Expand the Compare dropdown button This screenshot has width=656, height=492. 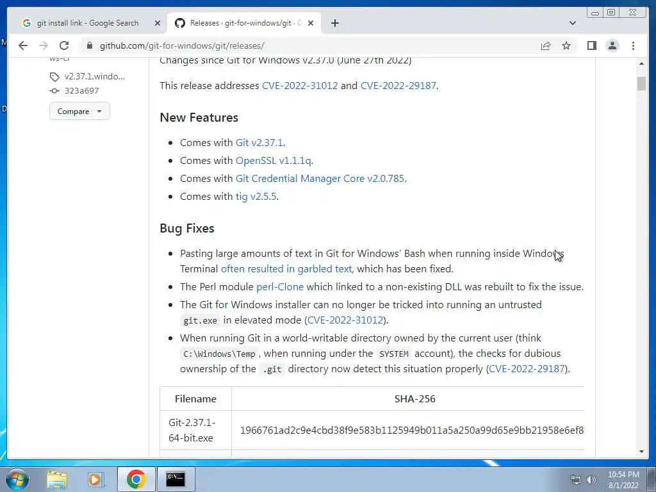[x=79, y=111]
